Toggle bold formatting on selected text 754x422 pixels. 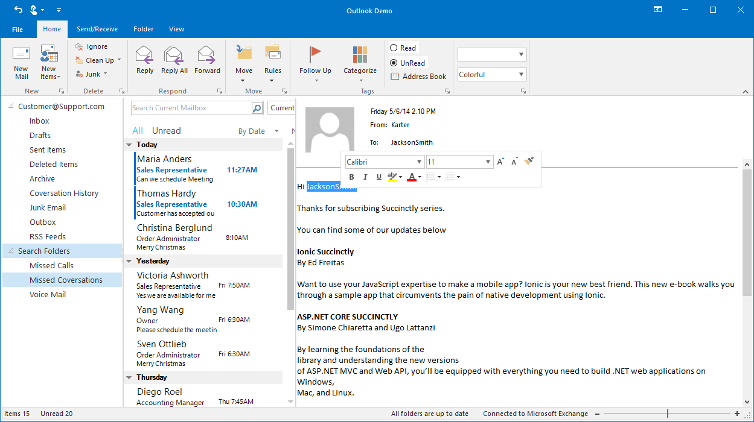click(x=352, y=177)
